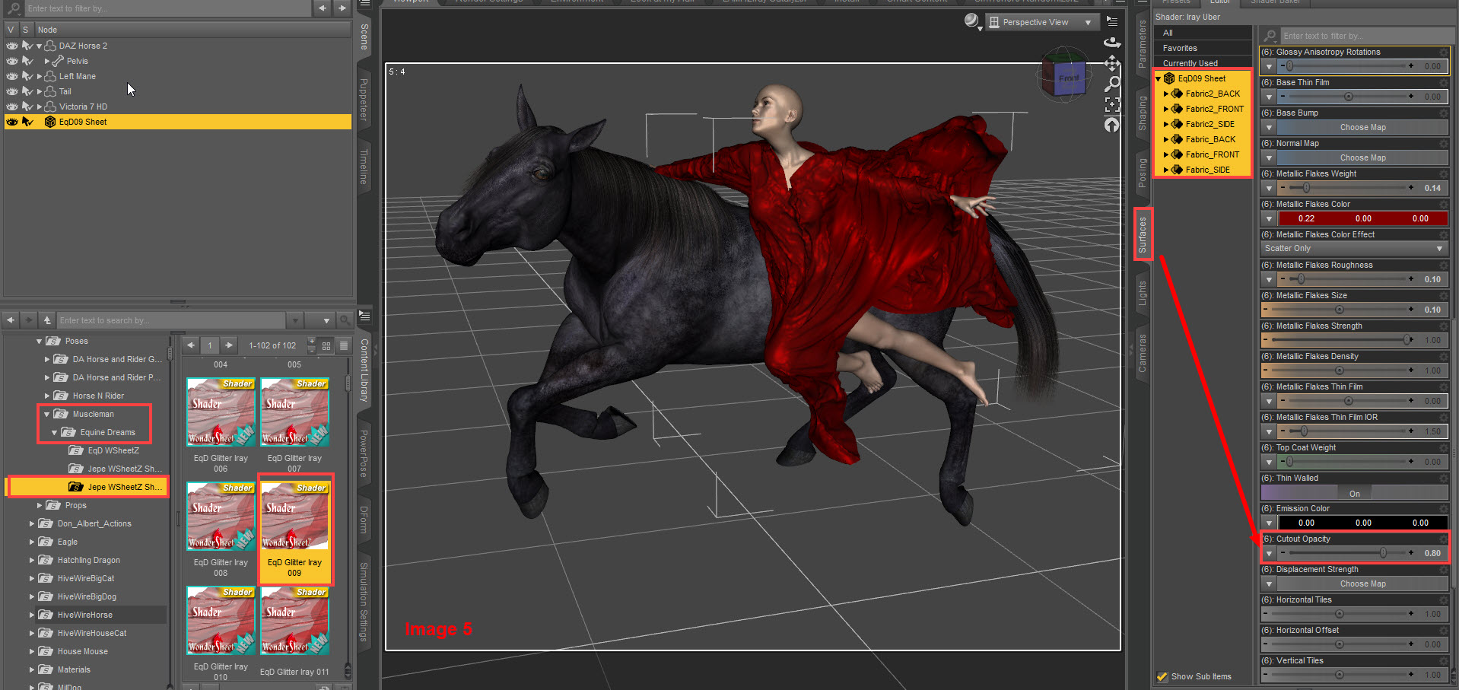Click the Cutout Opacity slider
Viewport: 1459px width, 690px height.
(1346, 553)
